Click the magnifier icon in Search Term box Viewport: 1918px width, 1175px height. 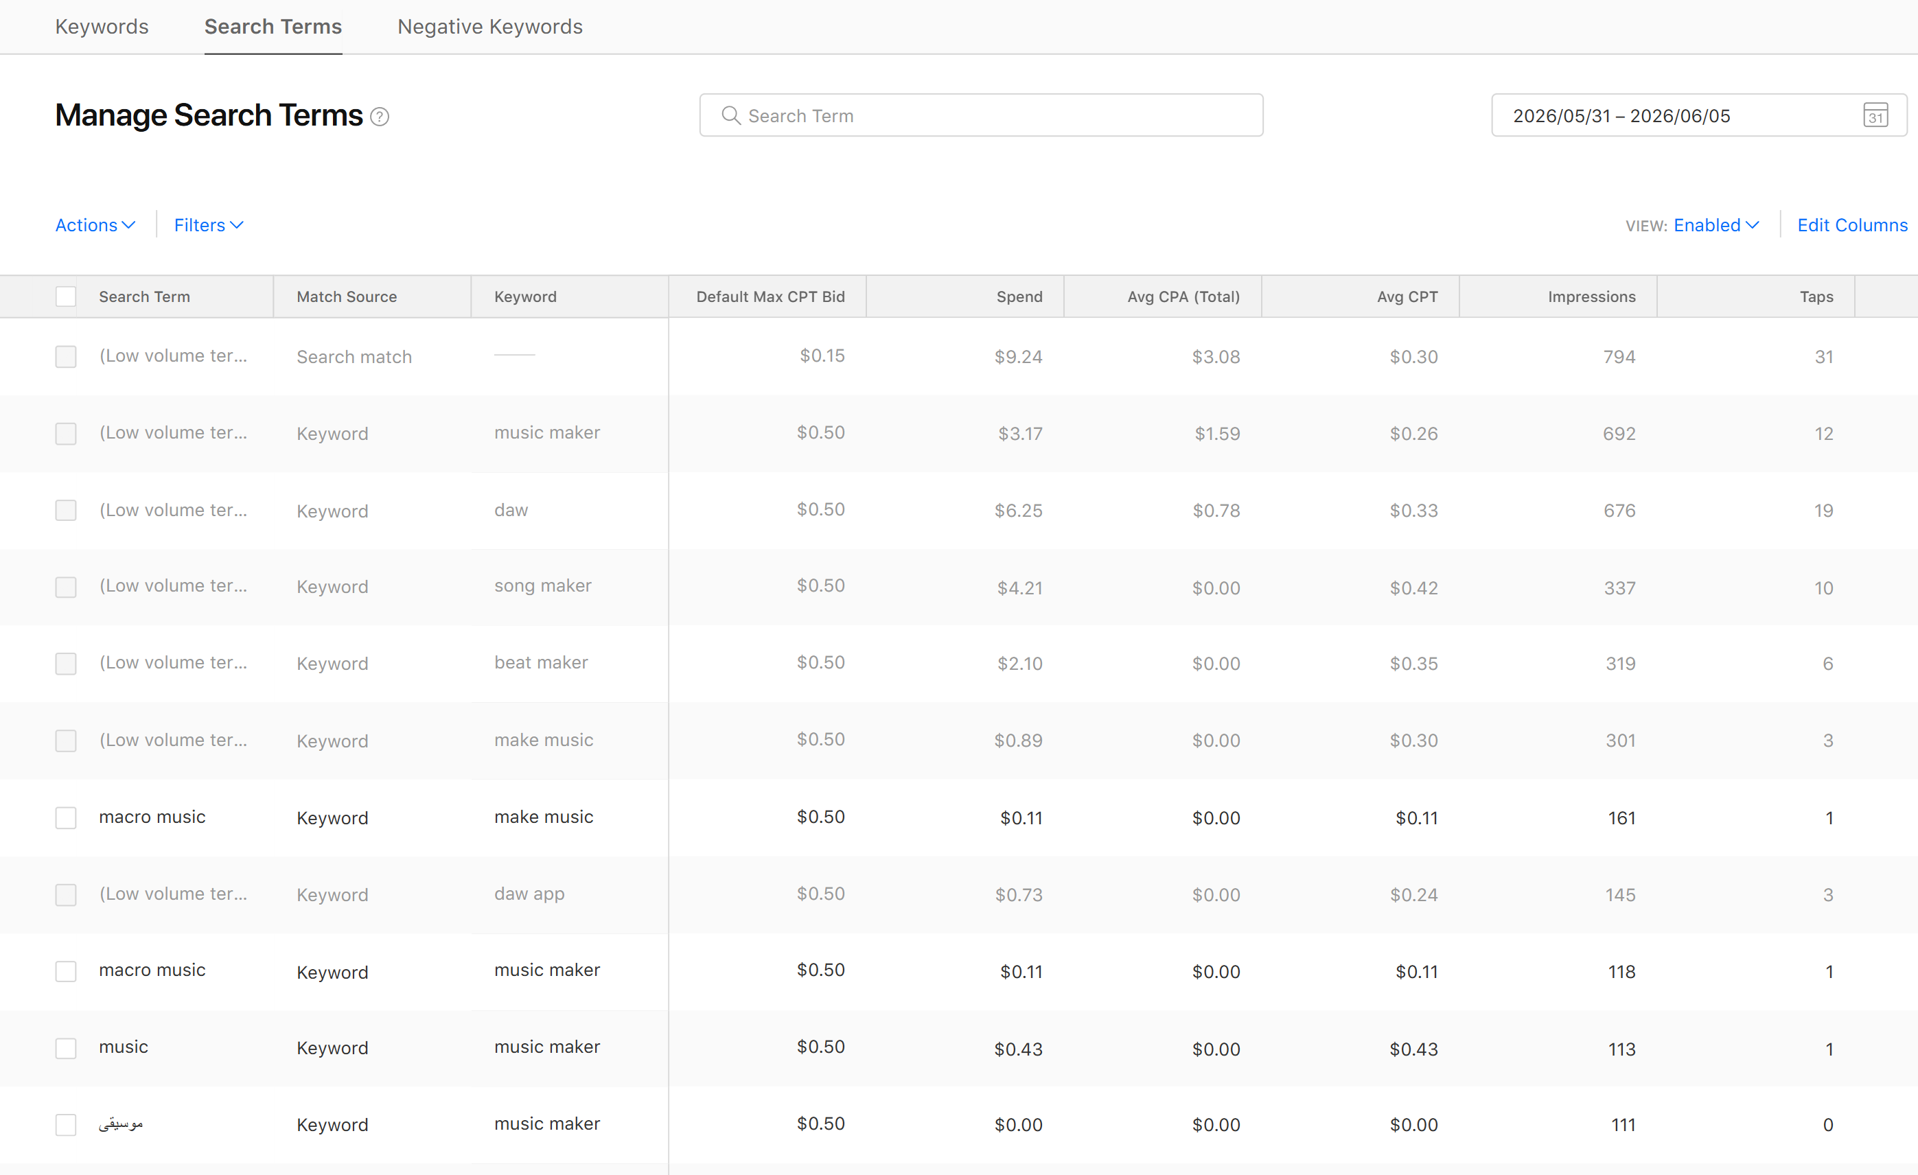730,115
